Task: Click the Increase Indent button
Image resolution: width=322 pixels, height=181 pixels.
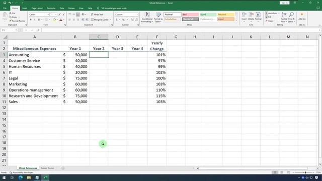Action: click(87, 20)
